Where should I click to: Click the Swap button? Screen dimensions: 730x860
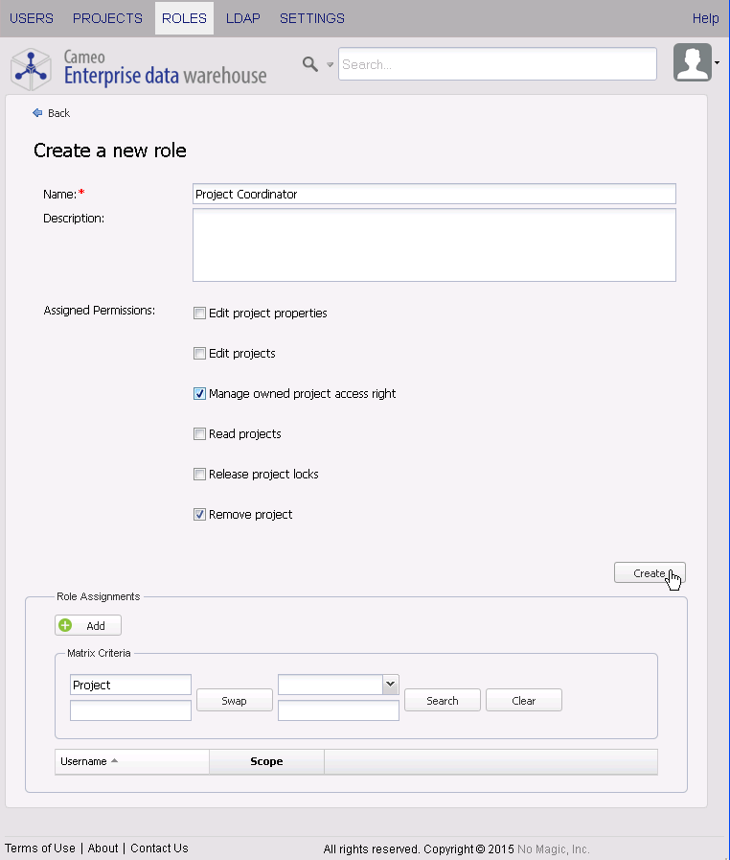(x=234, y=701)
